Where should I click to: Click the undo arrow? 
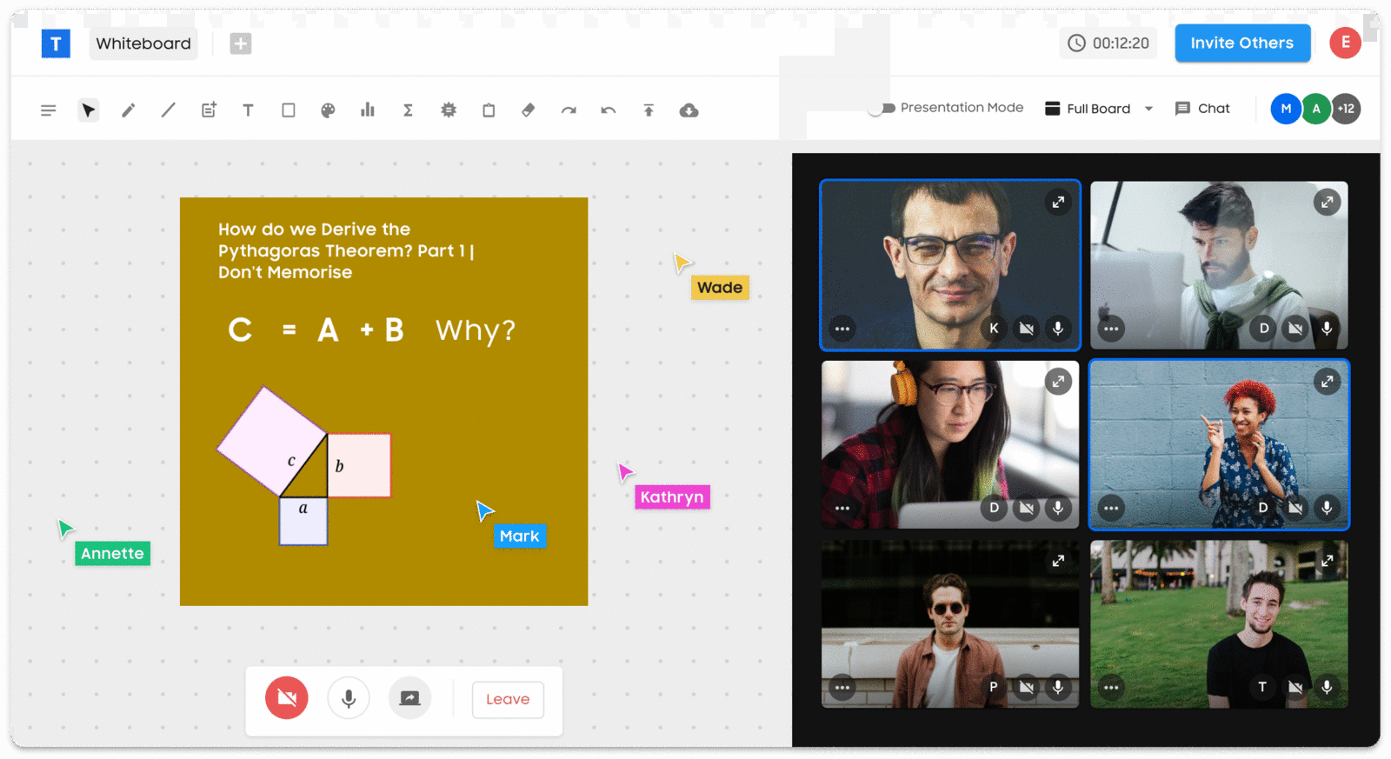[609, 110]
